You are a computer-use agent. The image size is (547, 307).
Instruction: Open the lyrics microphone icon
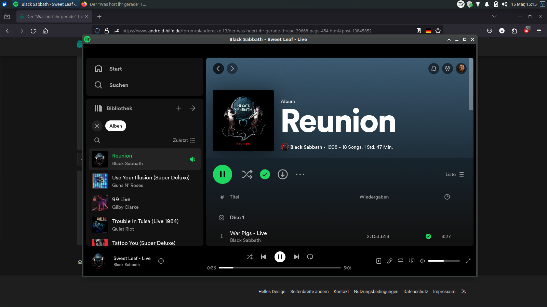[x=390, y=261]
